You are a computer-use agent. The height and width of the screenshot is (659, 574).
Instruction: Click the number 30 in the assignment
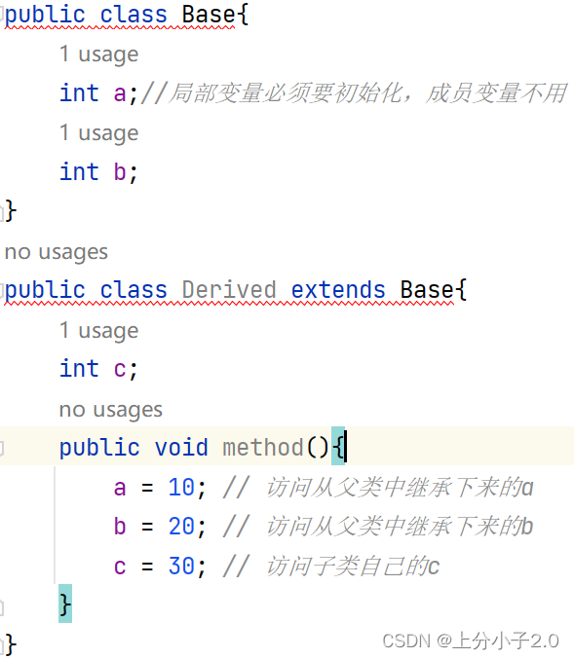[181, 567]
